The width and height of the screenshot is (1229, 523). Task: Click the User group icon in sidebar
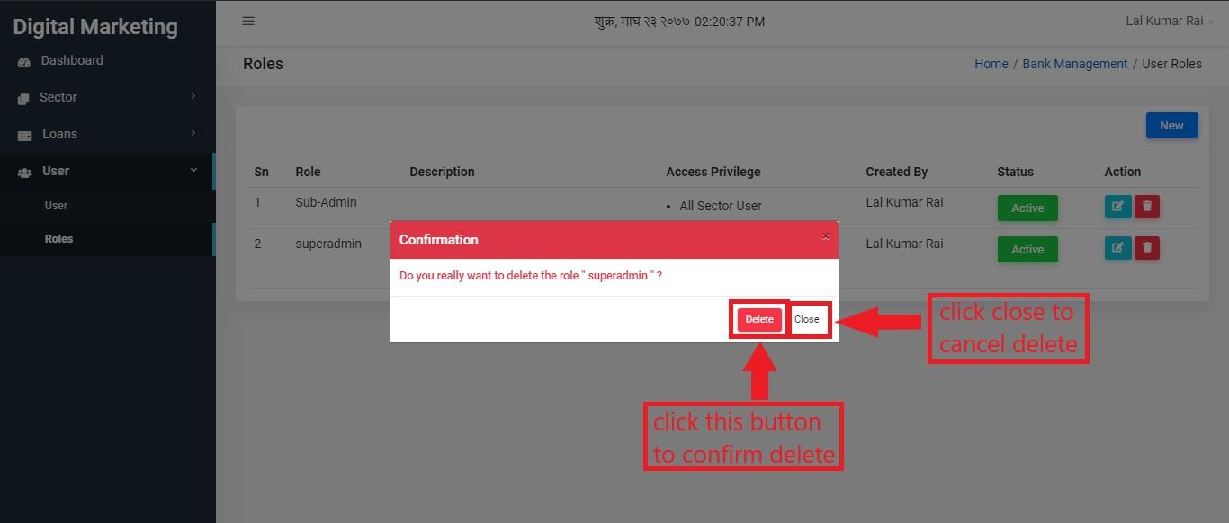pyautogui.click(x=24, y=172)
